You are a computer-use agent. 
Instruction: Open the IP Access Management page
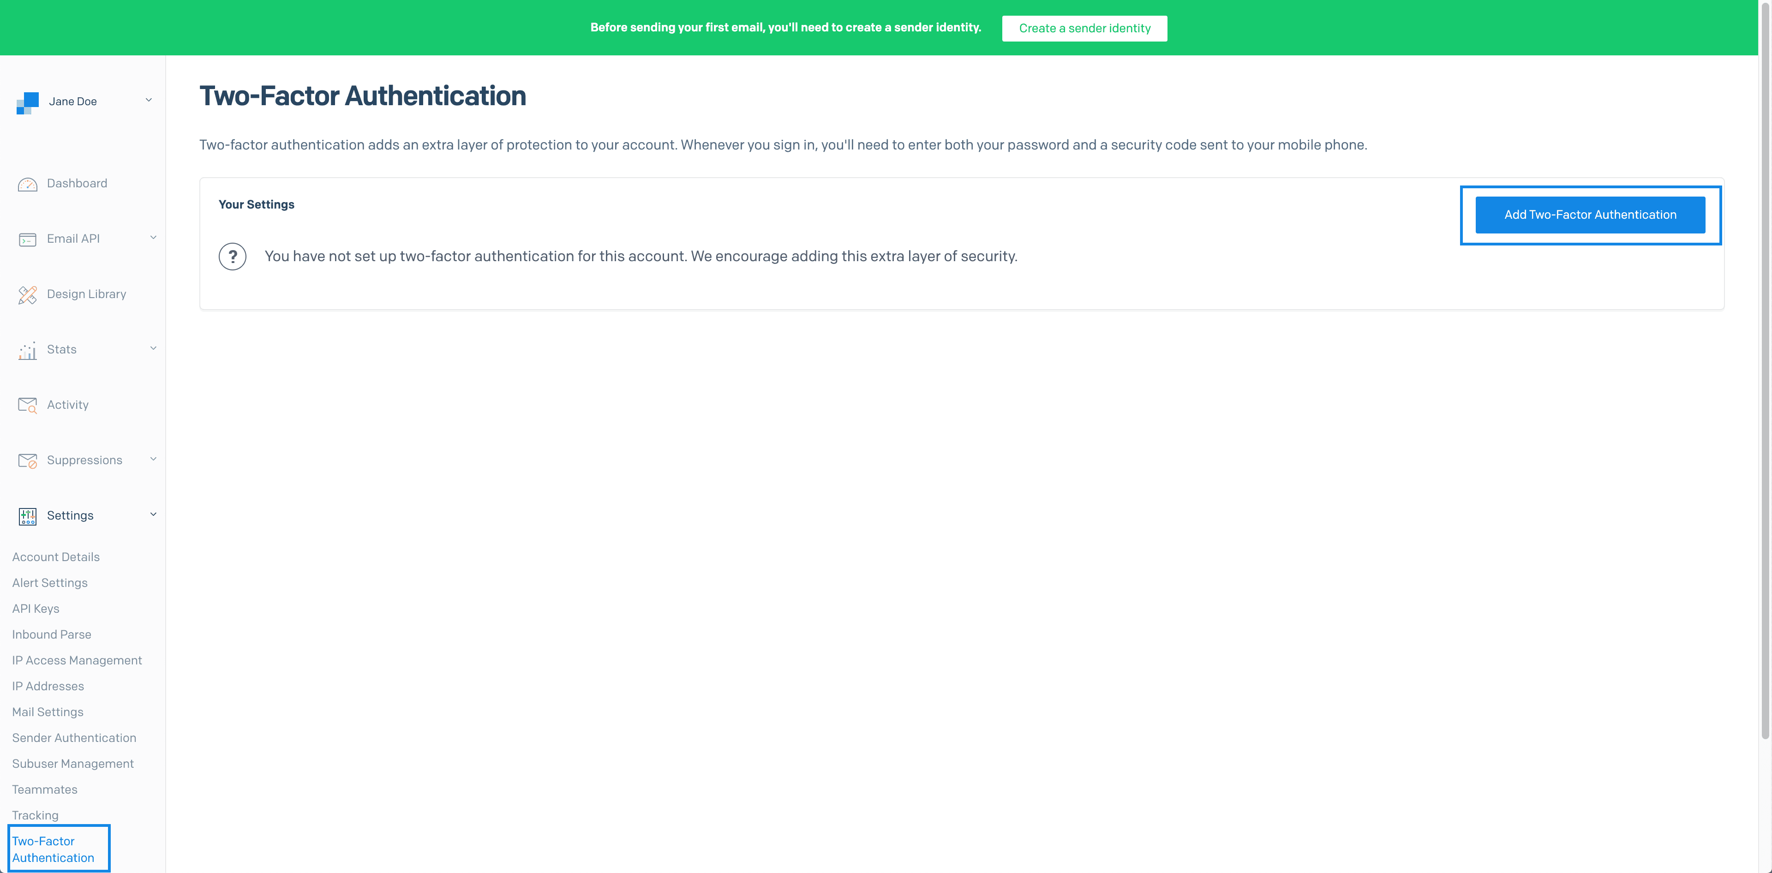(x=76, y=660)
